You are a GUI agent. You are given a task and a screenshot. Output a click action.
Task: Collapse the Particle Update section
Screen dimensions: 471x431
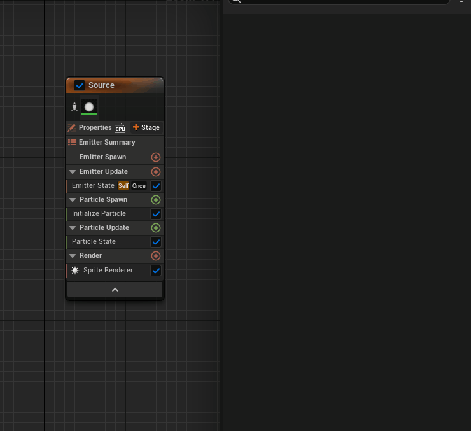pos(73,228)
